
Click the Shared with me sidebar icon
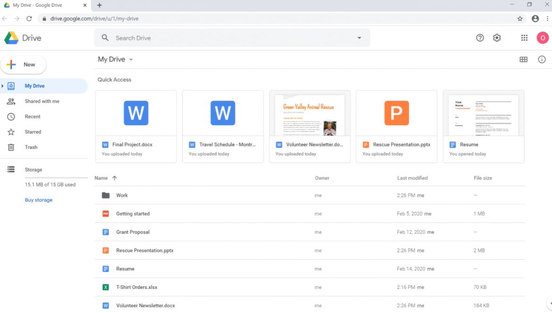[x=10, y=101]
